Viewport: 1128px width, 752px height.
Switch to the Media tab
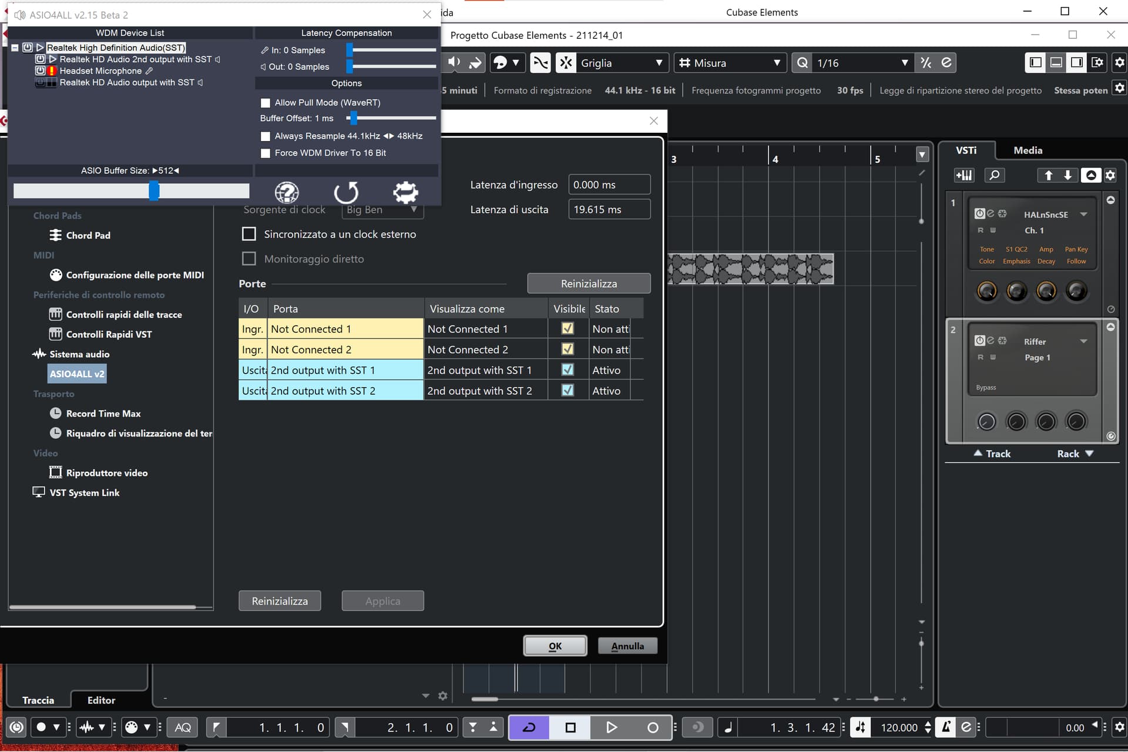coord(1028,150)
